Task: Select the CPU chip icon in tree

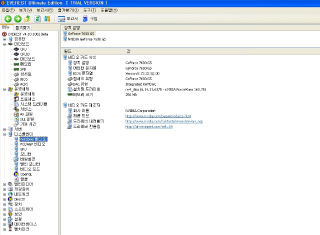Action: (16, 49)
